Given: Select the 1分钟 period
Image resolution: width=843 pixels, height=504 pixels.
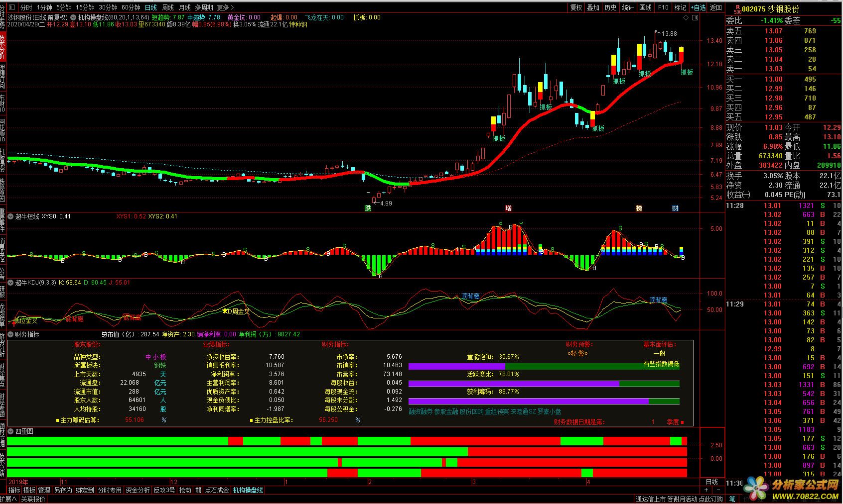Looking at the screenshot, I should tap(44, 7).
